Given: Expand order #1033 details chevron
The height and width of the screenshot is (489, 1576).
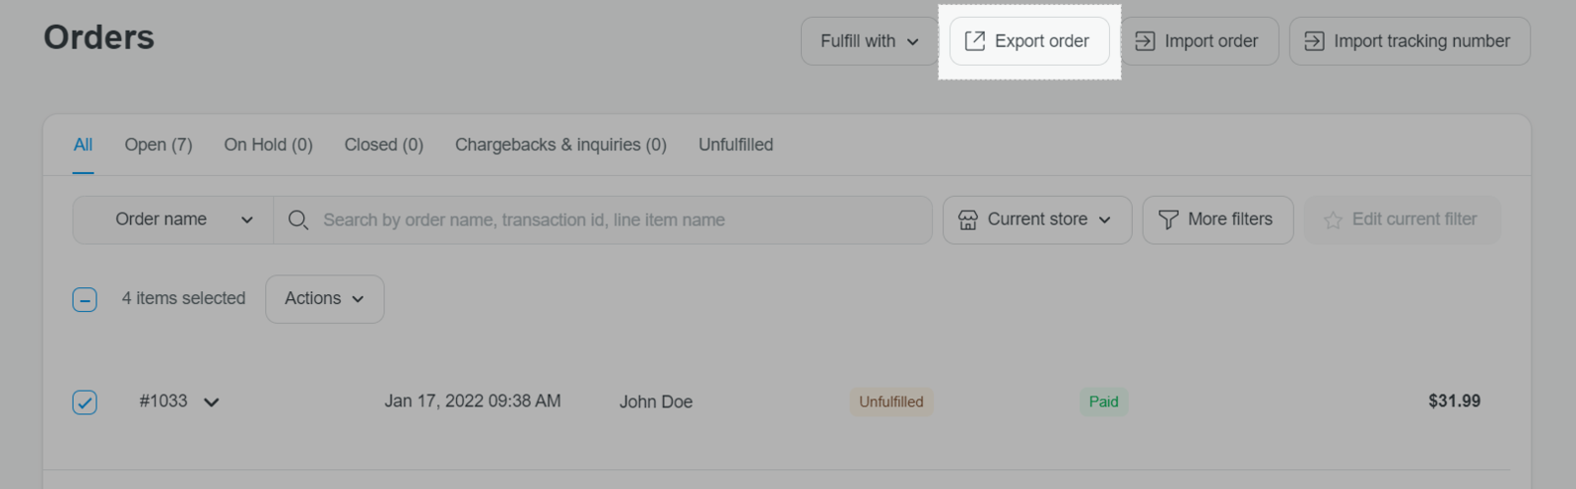Looking at the screenshot, I should (211, 402).
